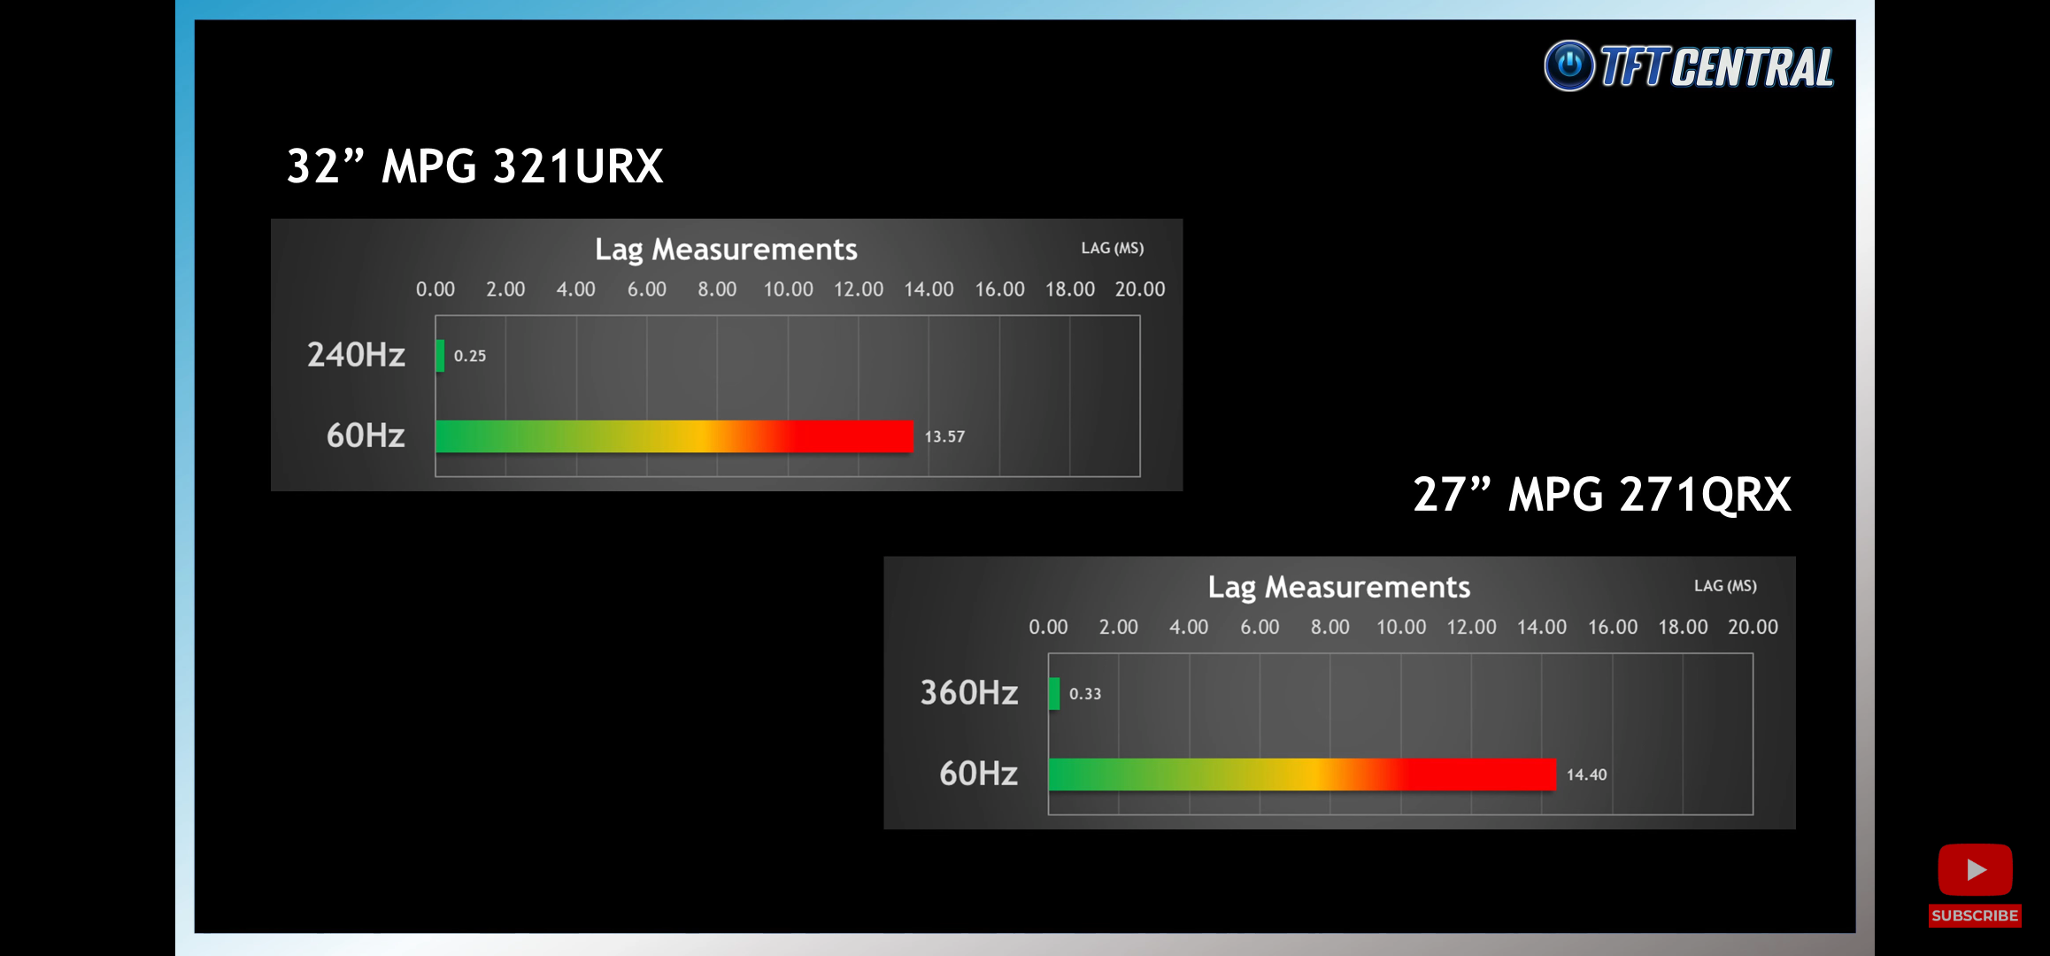Click the 10.00 axis label in the 321URX chart
The width and height of the screenshot is (2050, 956).
[x=788, y=289]
